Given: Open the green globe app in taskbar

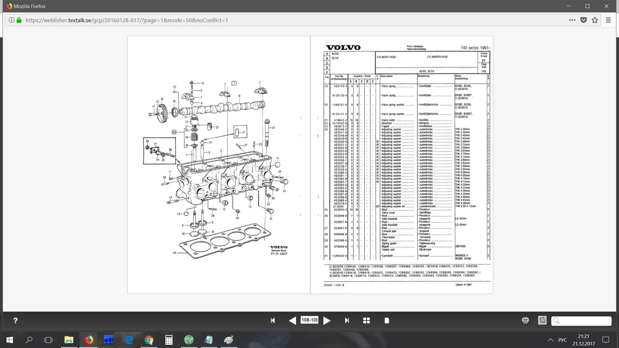Looking at the screenshot, I should (x=189, y=340).
